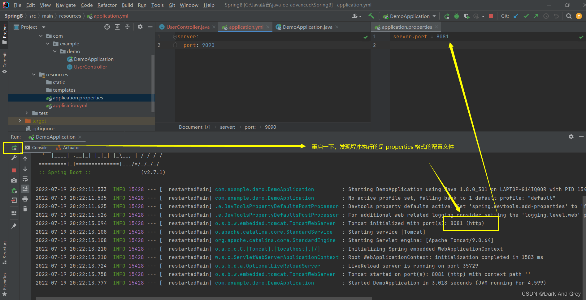This screenshot has height=300, width=586.
Task: Attach debugger bug icon in Run panel
Action: 14,191
